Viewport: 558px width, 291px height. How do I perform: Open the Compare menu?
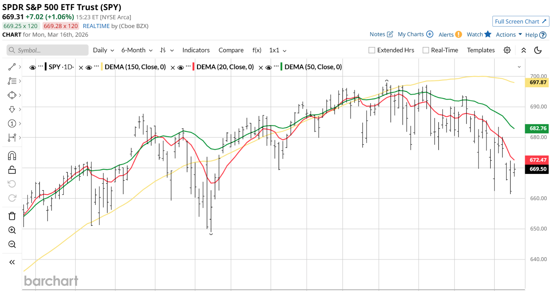pos(231,50)
